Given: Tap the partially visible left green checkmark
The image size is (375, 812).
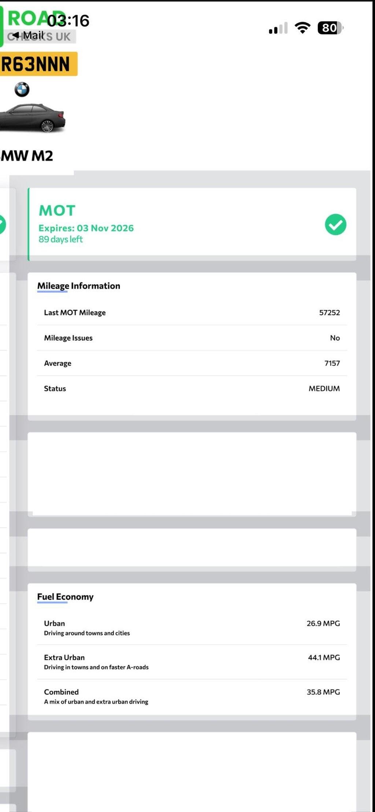Looking at the screenshot, I should point(3,224).
